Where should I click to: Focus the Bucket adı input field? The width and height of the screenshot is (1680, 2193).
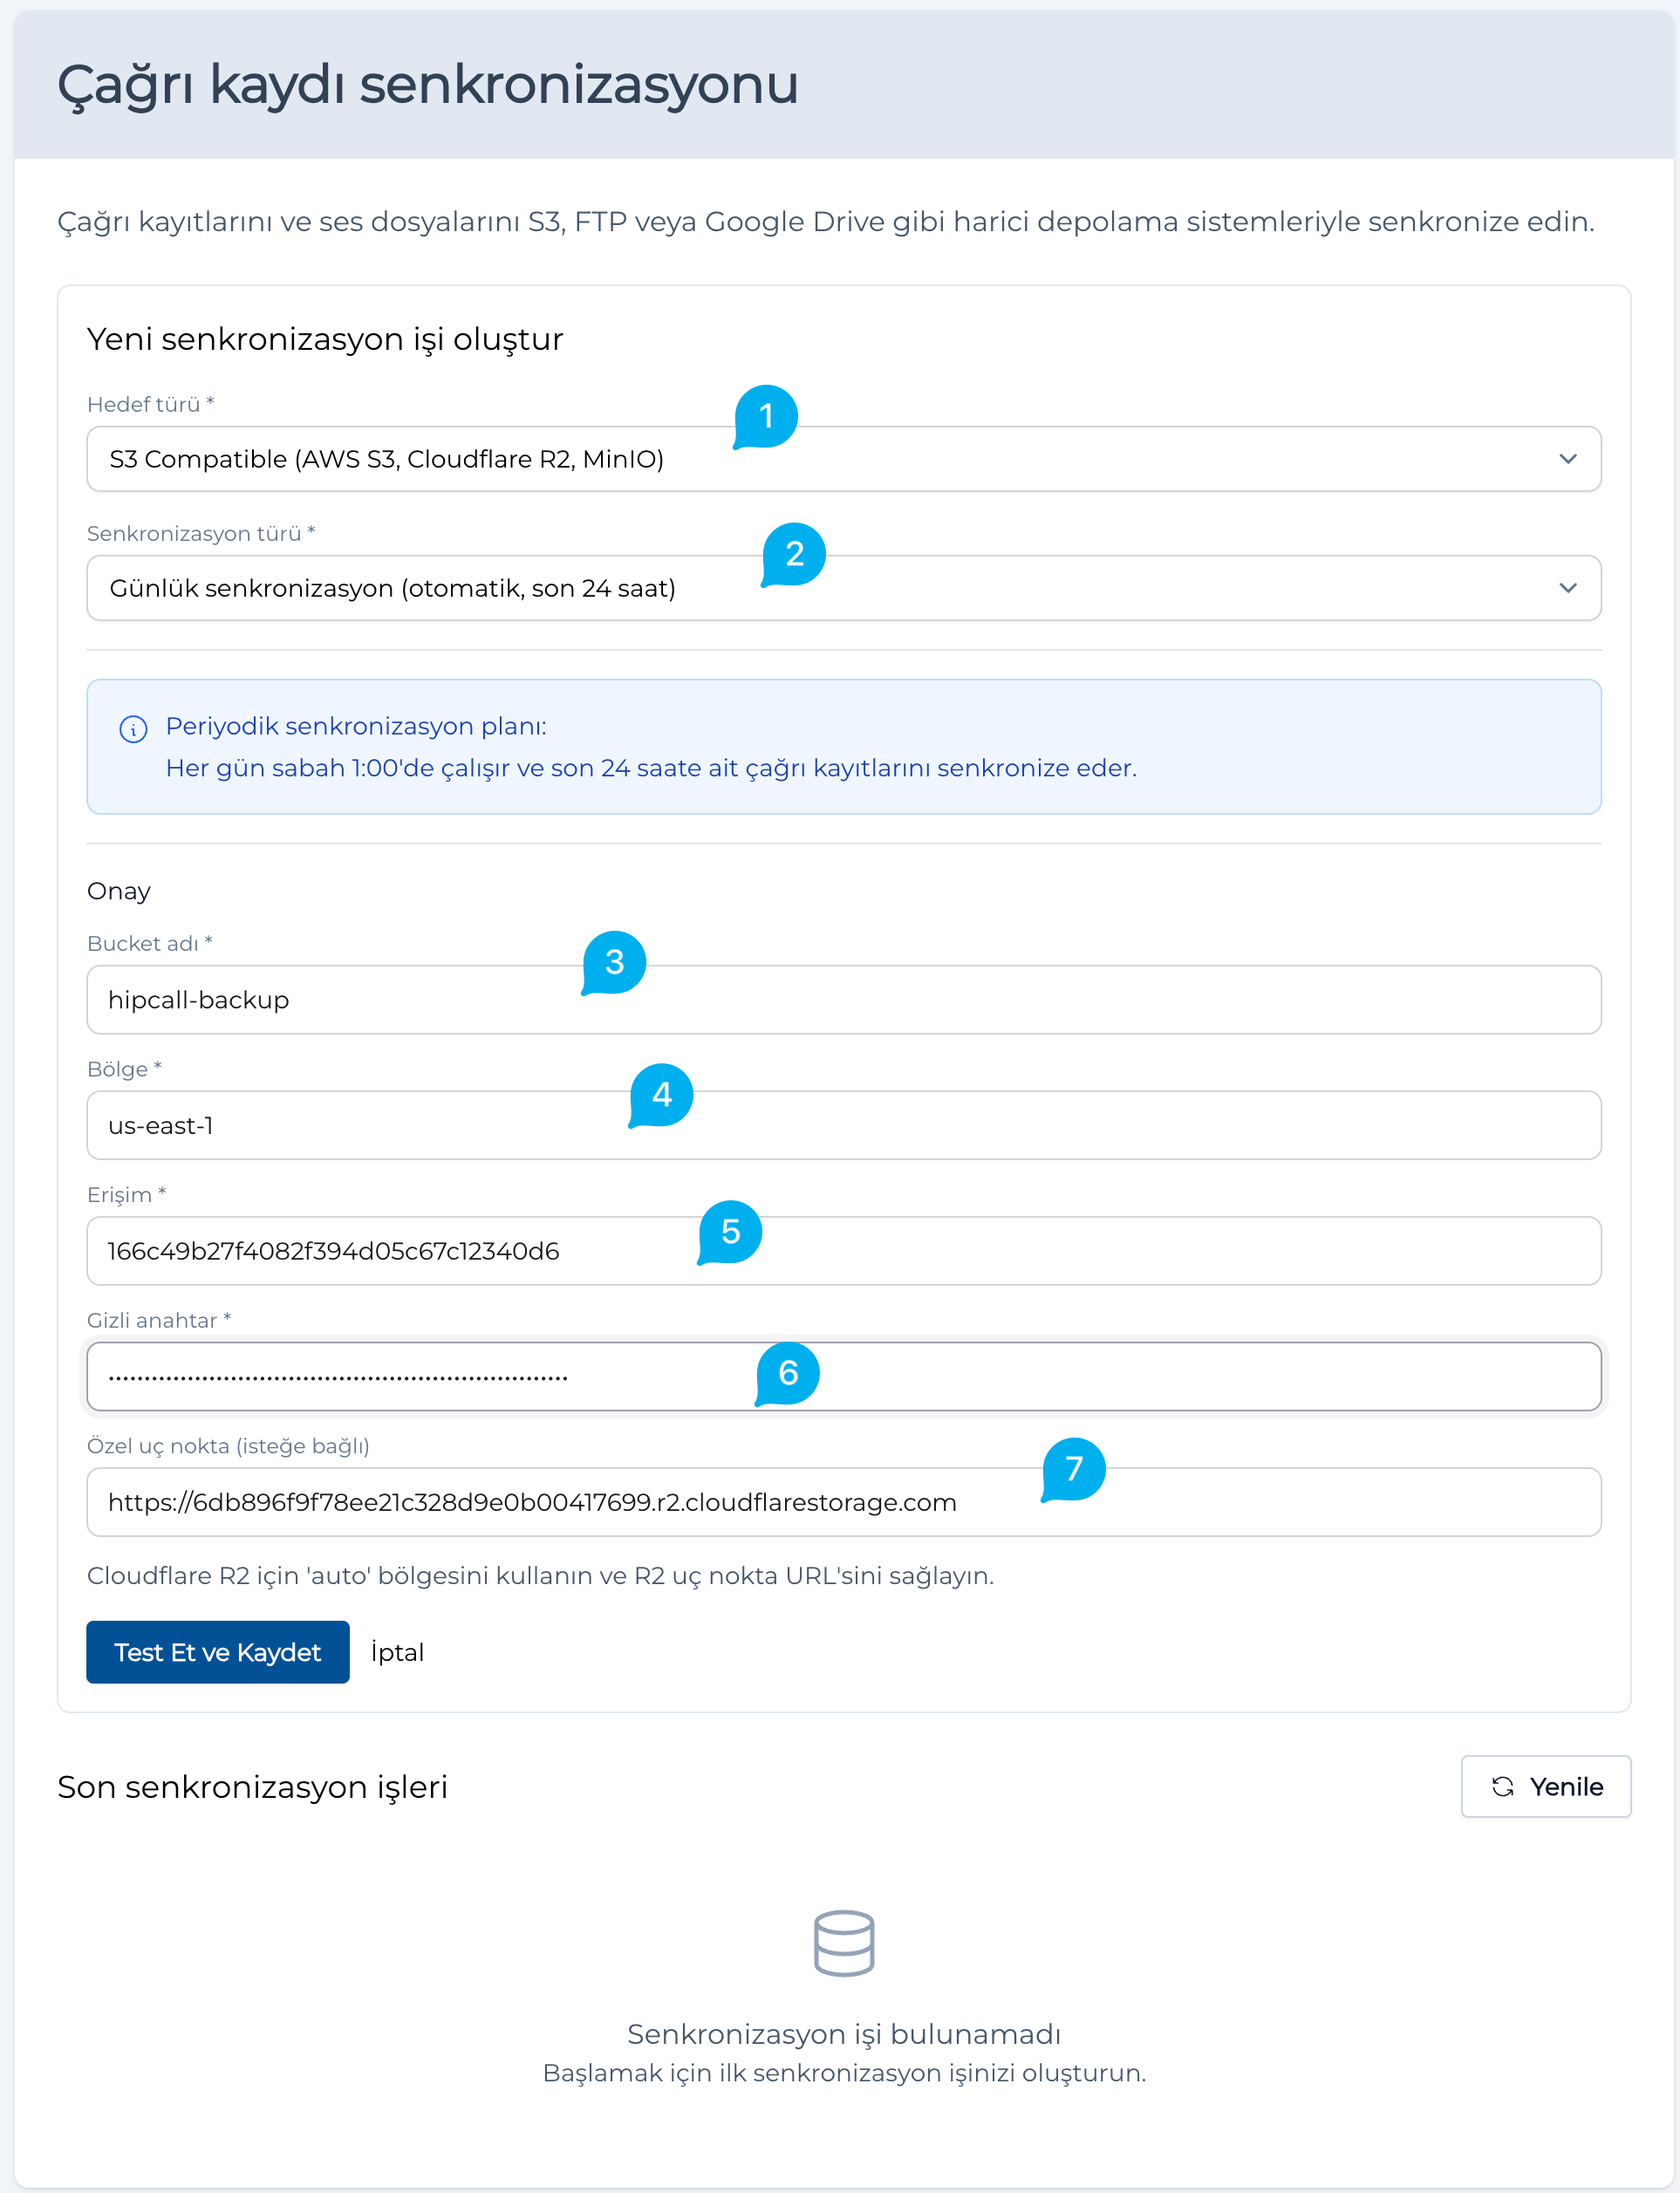(x=844, y=1000)
